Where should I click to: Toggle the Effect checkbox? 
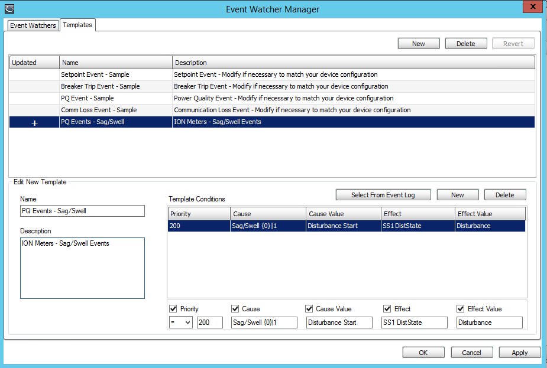tap(387, 309)
